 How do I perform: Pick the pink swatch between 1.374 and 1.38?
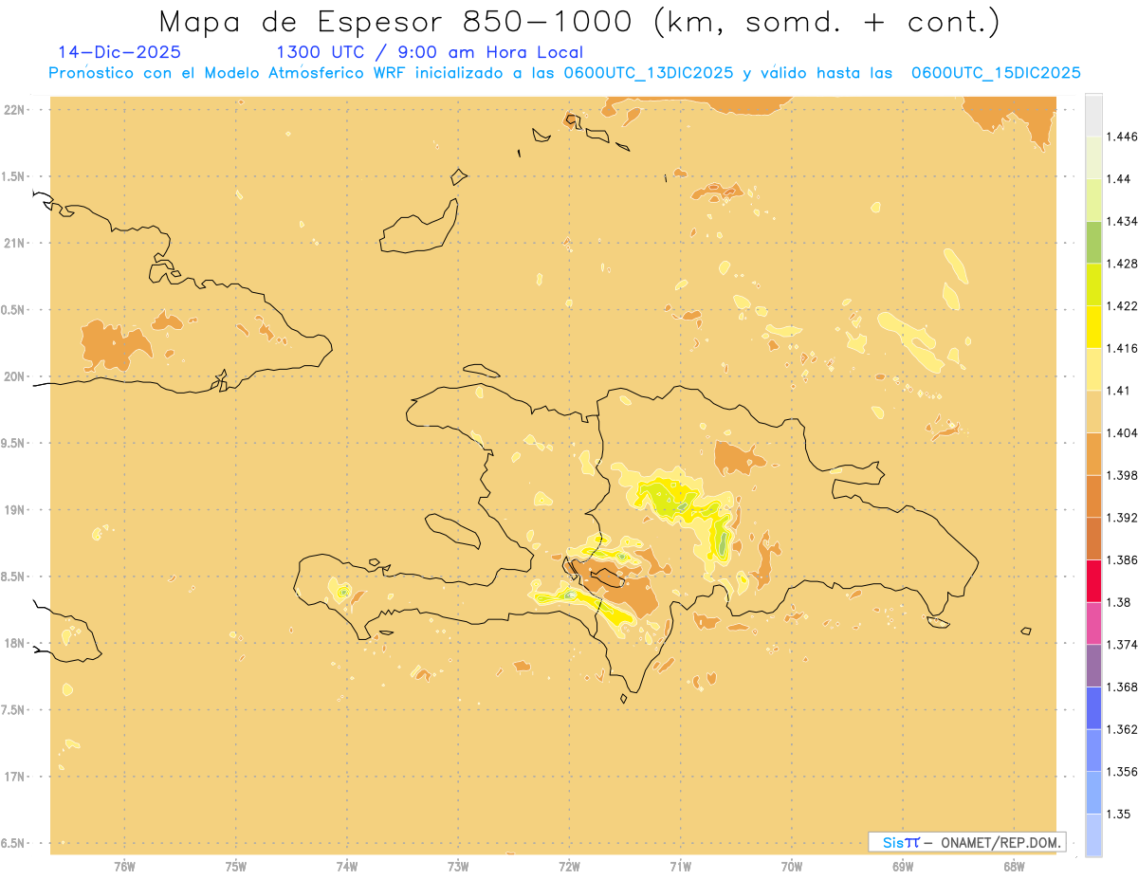coord(1093,623)
